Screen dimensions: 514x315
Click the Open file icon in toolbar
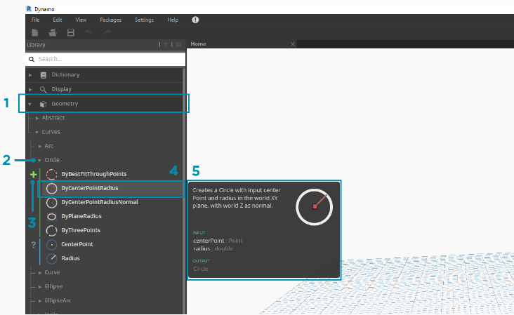coord(52,32)
